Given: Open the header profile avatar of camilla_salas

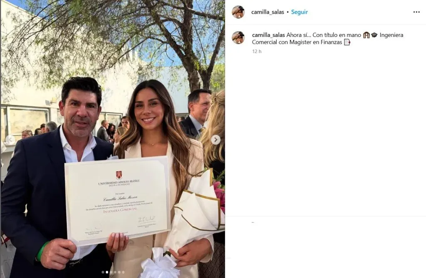Looking at the screenshot, I should click(x=238, y=12).
